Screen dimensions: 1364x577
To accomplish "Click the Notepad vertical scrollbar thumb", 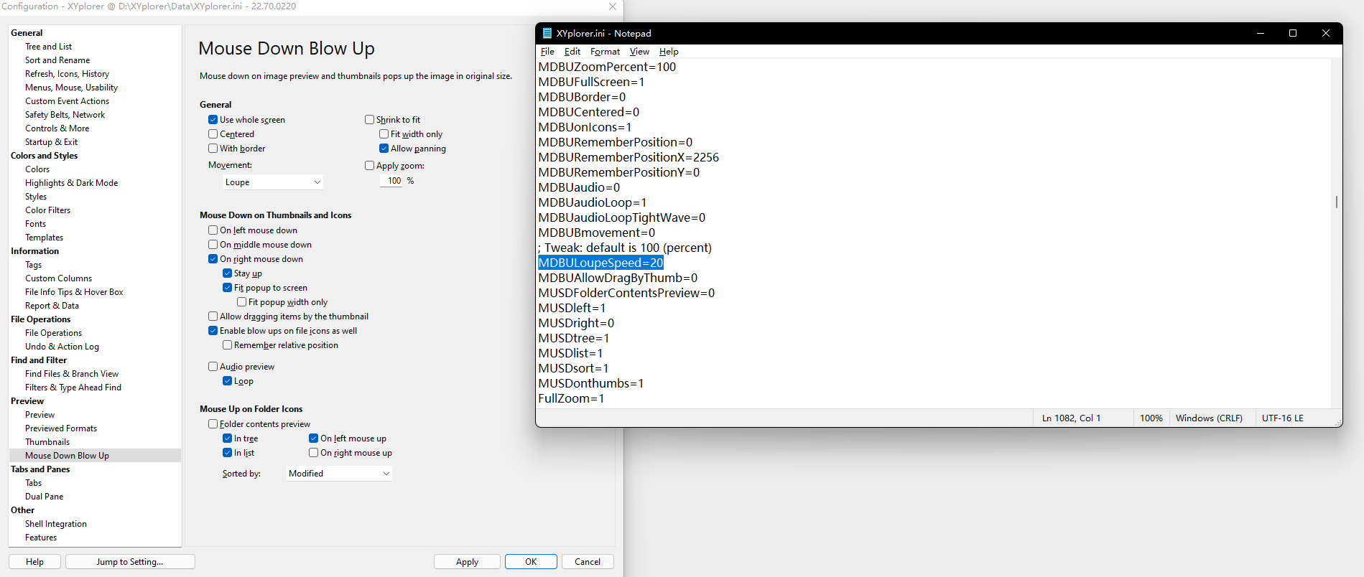I will (1336, 202).
